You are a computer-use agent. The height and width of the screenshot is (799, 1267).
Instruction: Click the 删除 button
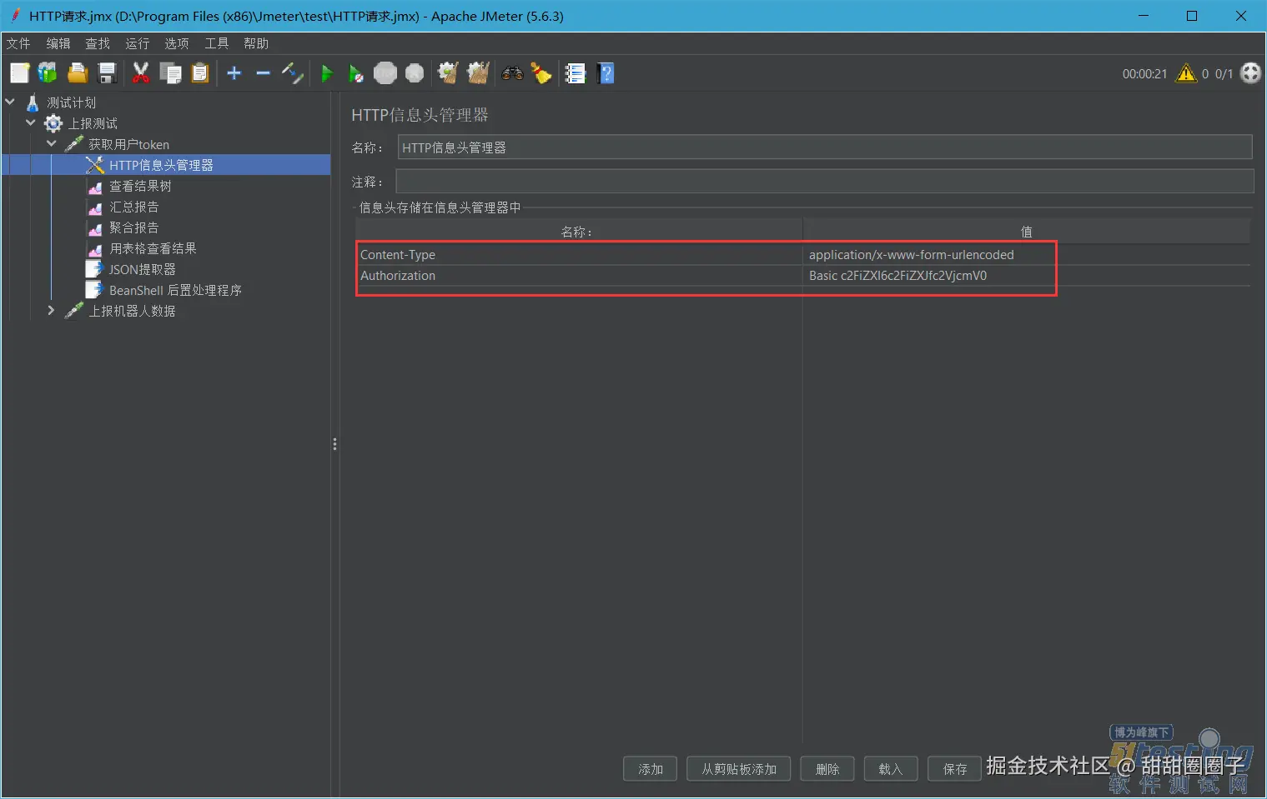click(827, 769)
